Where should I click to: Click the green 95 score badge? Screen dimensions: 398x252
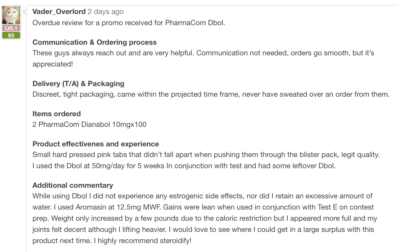tap(11, 35)
